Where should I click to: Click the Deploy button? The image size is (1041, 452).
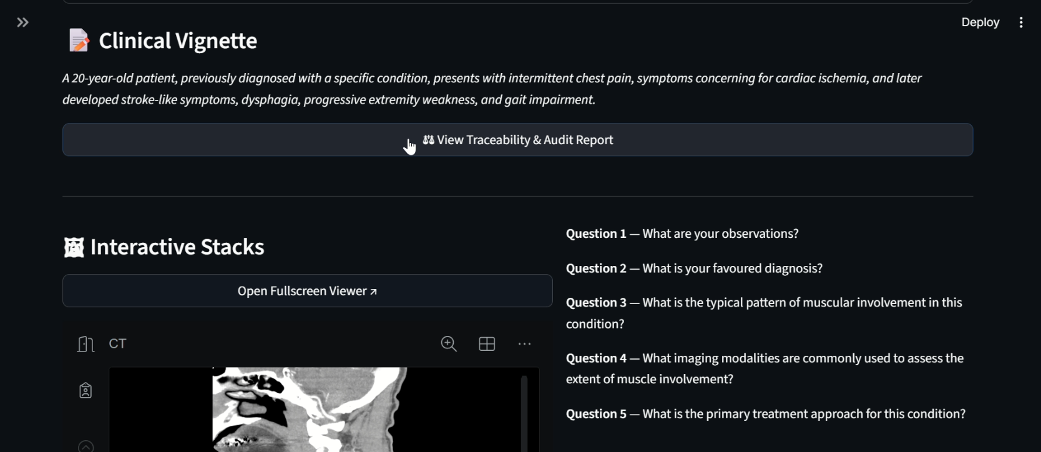coord(980,22)
